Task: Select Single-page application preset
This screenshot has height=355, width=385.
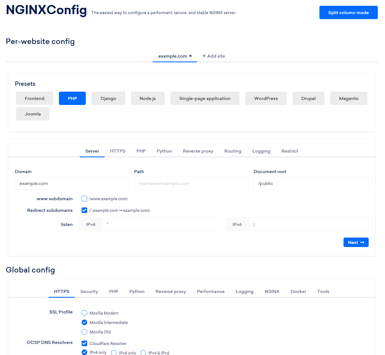Action: (205, 98)
